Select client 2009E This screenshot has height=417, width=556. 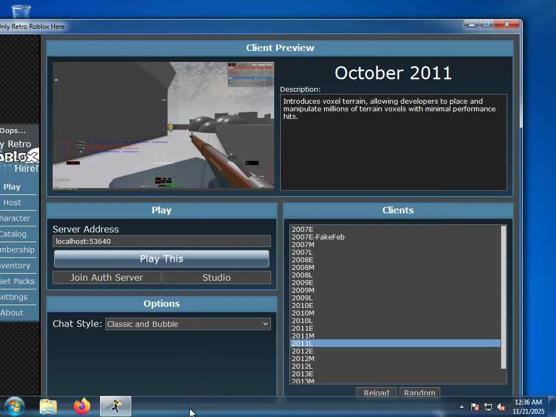[x=395, y=282]
